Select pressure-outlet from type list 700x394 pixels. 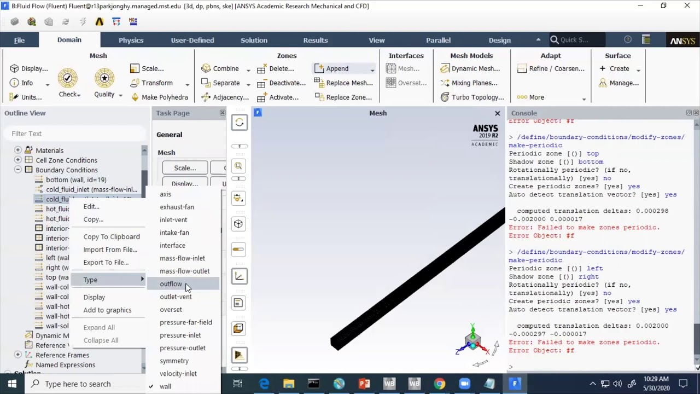coord(183,348)
